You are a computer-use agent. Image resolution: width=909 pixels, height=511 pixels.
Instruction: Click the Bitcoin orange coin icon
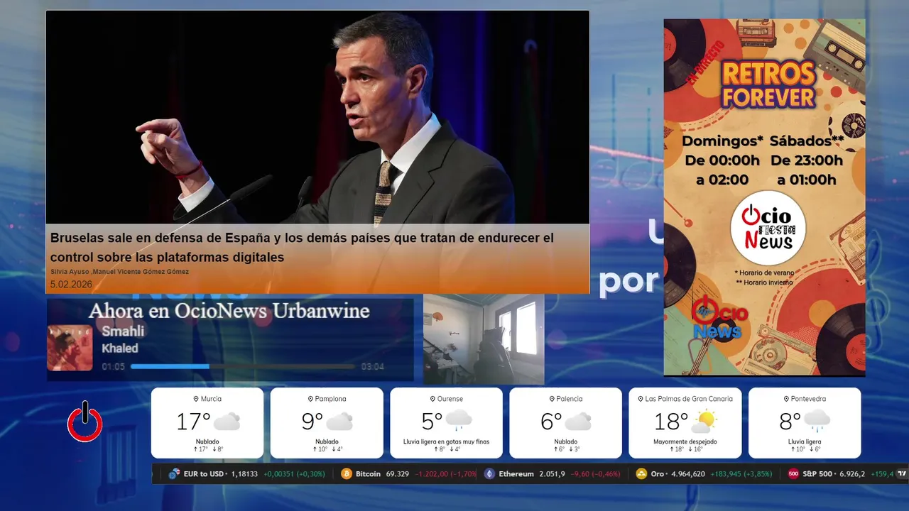[x=347, y=474]
